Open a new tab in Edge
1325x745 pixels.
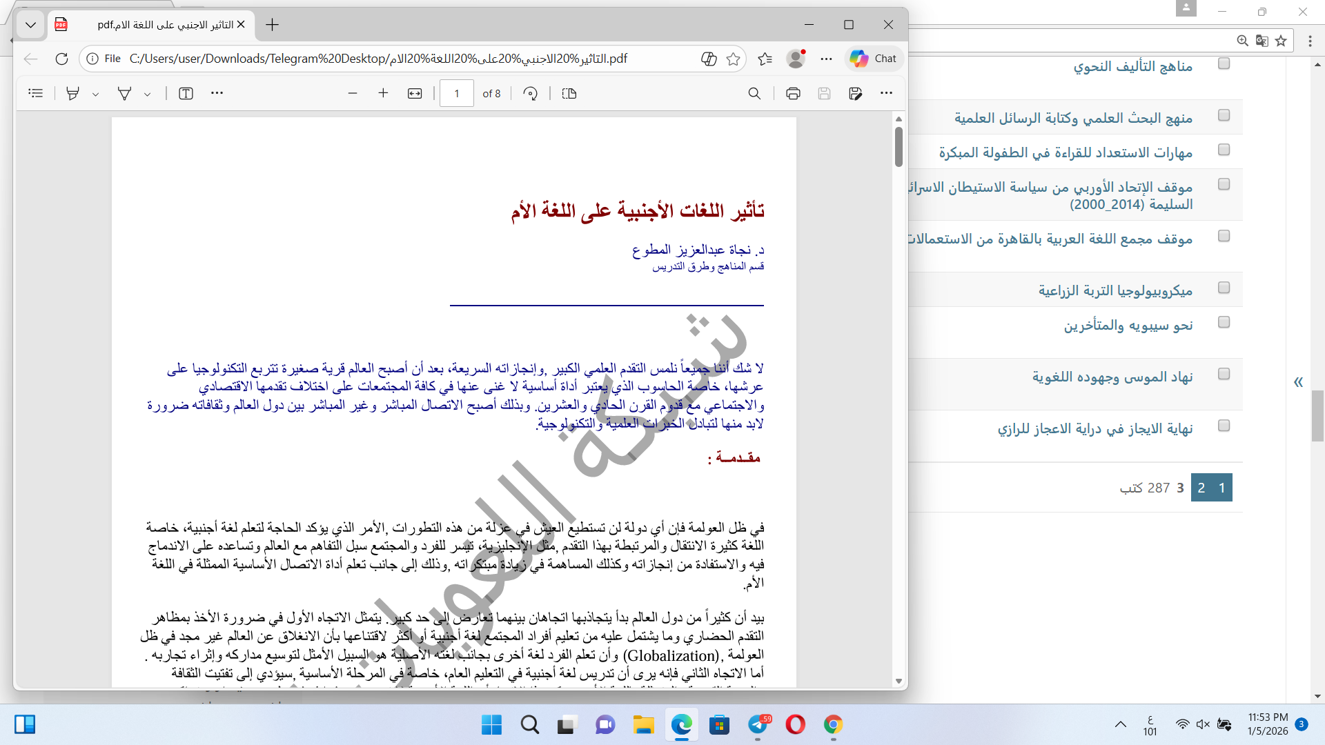click(273, 25)
